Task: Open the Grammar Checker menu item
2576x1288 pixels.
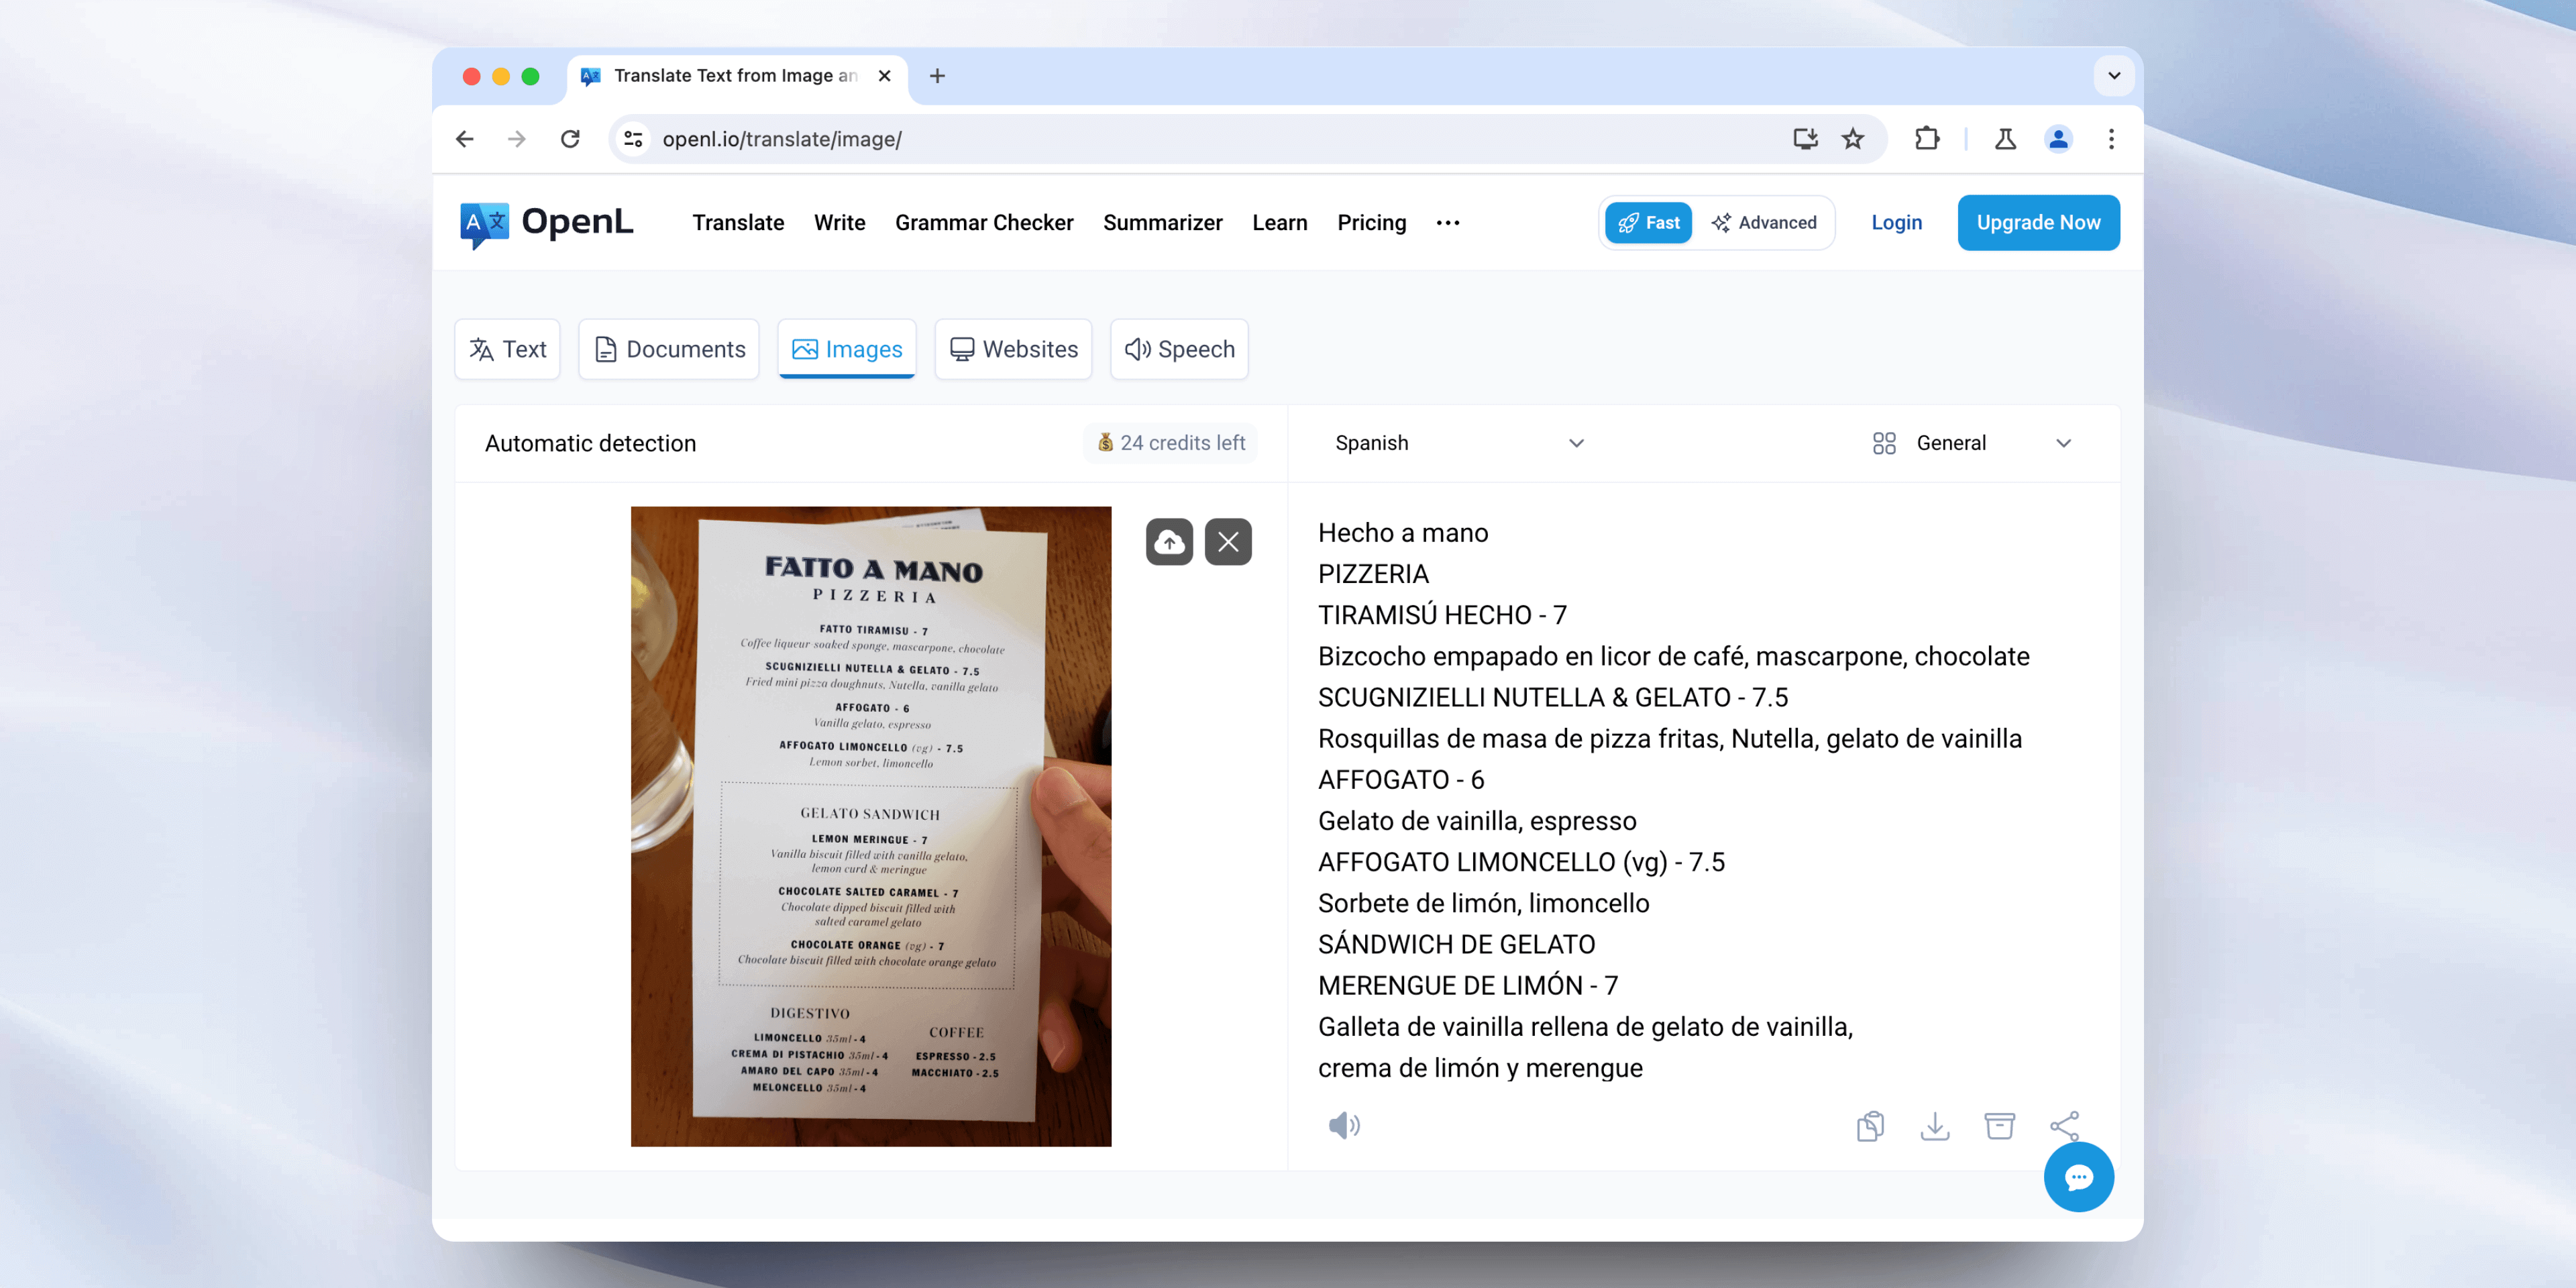Action: click(x=984, y=222)
